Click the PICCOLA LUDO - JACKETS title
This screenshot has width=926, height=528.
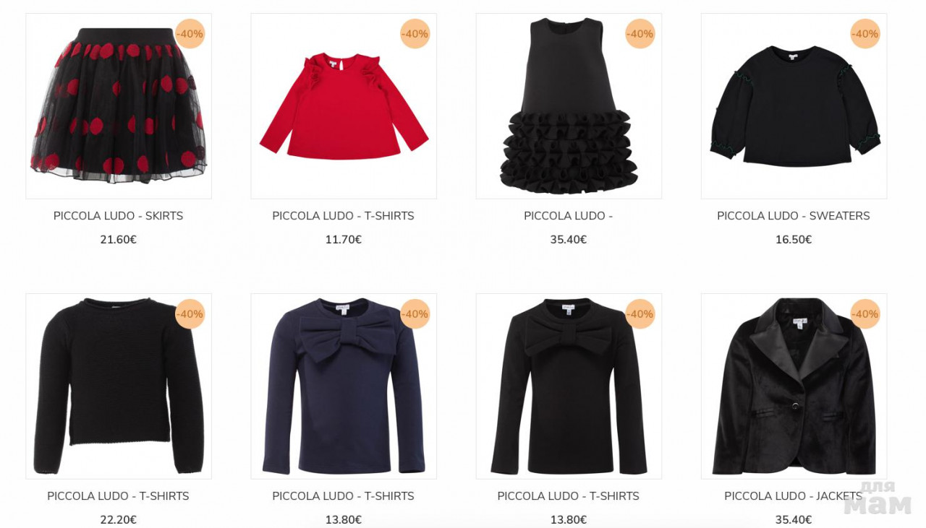click(x=794, y=496)
